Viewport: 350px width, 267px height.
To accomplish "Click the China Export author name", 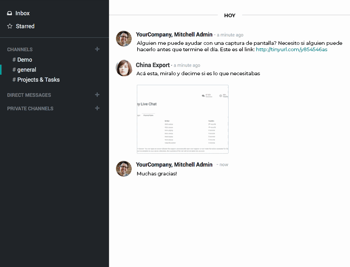I will (x=153, y=65).
